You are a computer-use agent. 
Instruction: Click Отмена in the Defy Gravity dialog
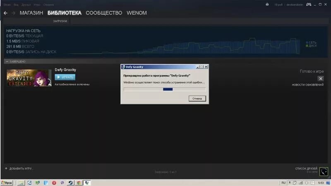[197, 98]
